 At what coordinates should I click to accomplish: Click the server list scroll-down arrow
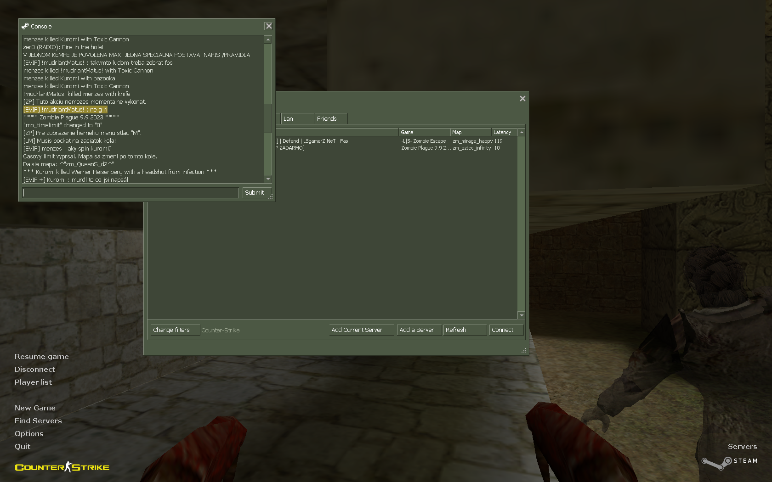521,315
